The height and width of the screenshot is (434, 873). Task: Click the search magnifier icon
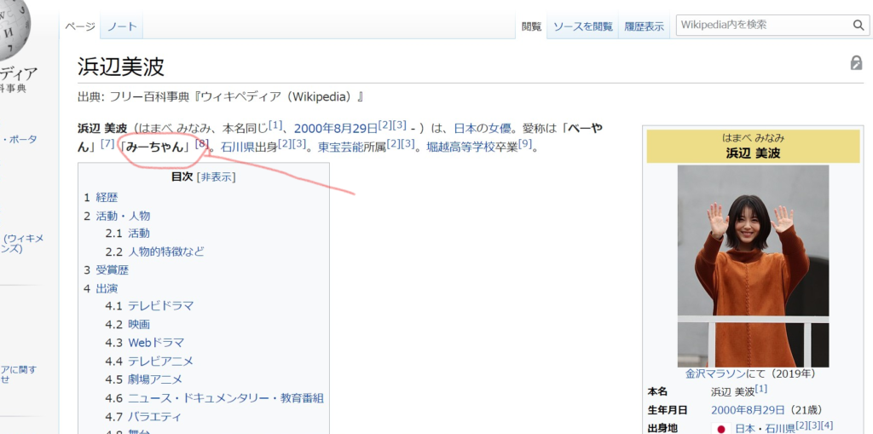pos(858,25)
